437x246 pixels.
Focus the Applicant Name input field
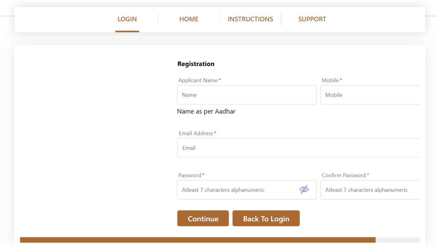[247, 95]
